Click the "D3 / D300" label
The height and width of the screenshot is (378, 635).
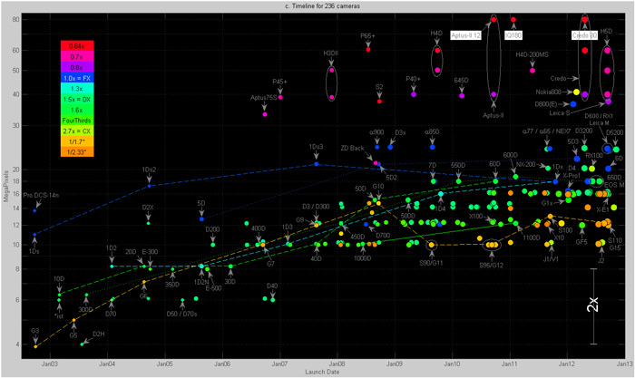click(316, 207)
